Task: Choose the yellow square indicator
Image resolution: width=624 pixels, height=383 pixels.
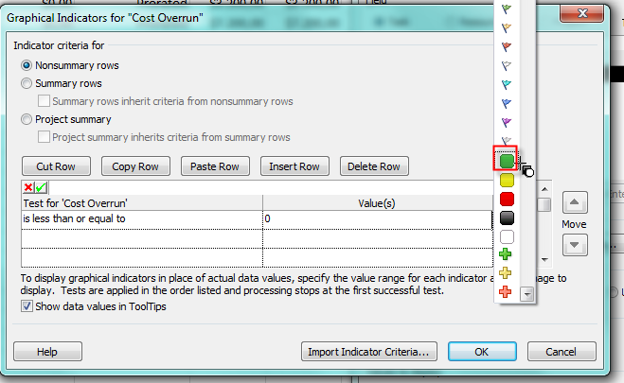Action: 507,180
